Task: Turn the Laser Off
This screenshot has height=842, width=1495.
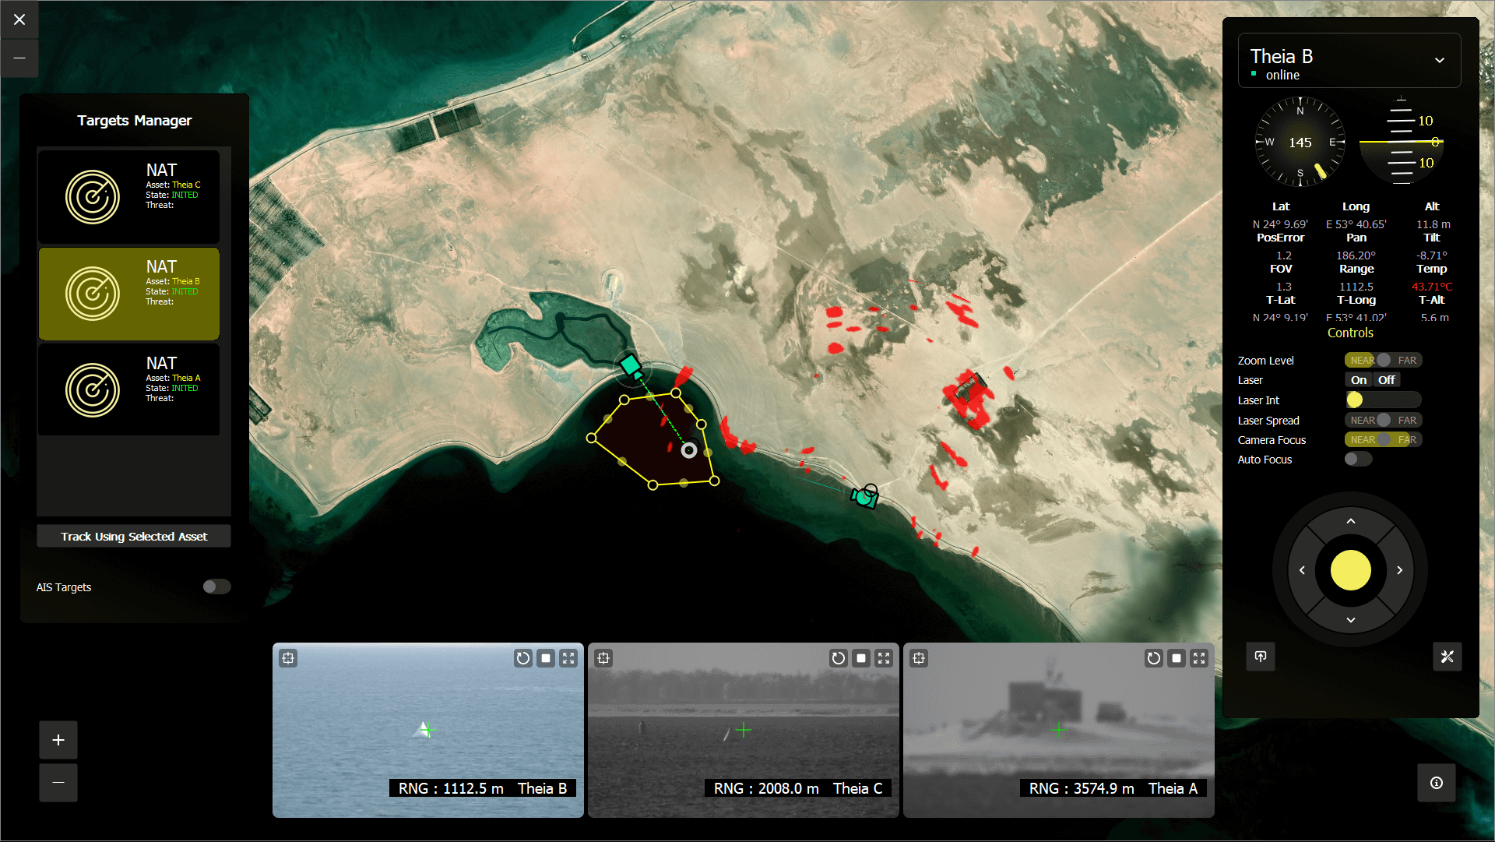Action: [x=1386, y=380]
